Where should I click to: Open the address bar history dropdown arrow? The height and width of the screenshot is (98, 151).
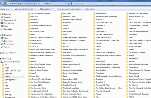(x=66, y=4)
